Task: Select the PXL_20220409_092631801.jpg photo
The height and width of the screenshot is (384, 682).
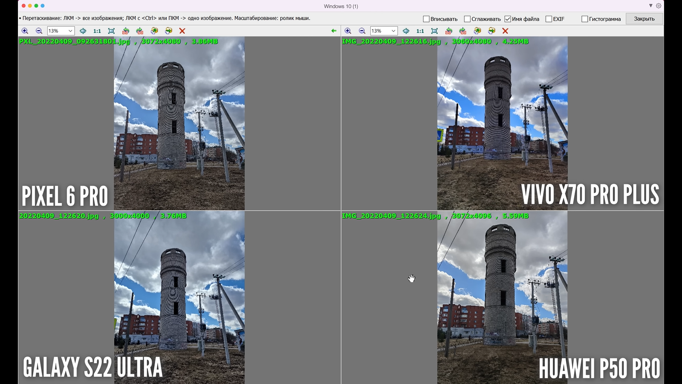Action: [179, 123]
